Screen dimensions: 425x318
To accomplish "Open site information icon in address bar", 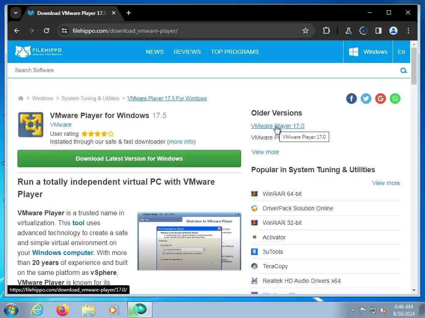I will point(64,31).
